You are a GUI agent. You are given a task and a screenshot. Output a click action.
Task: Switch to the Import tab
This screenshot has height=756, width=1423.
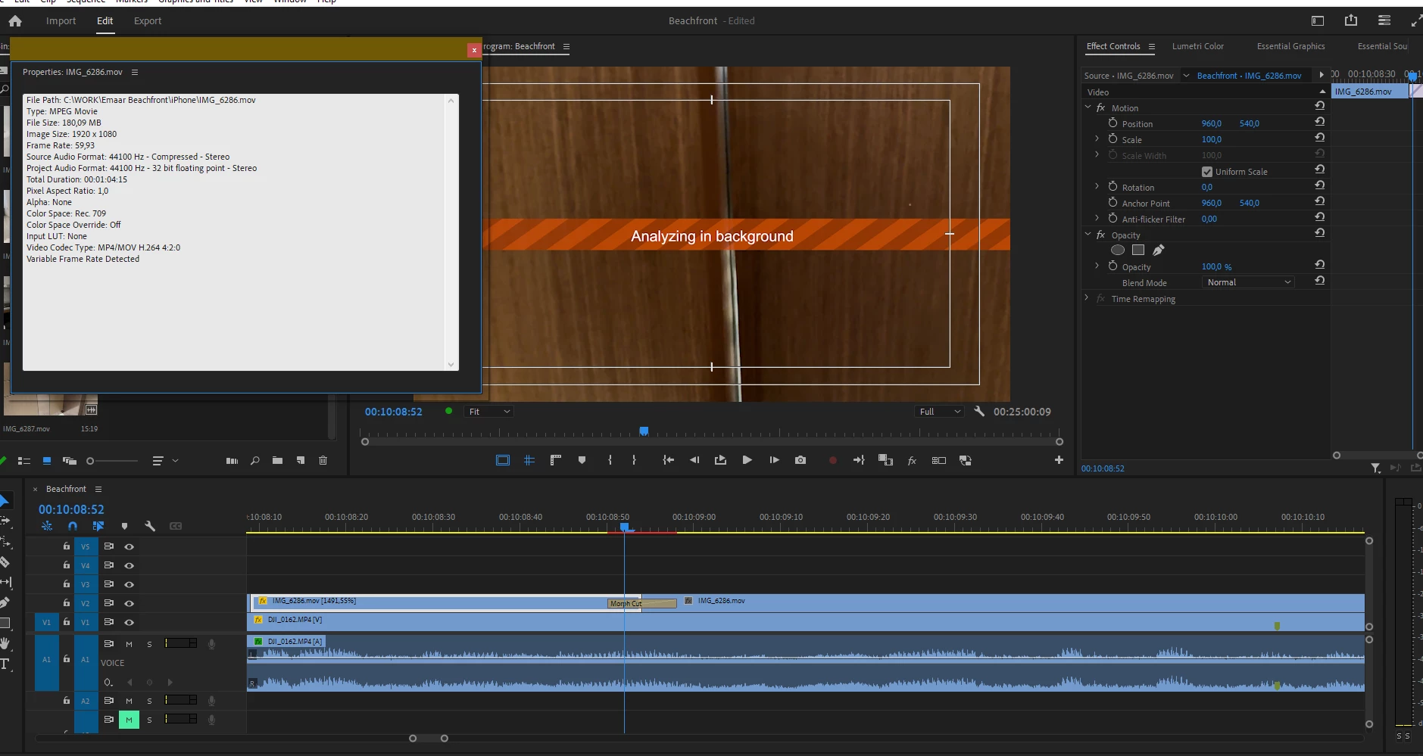click(x=61, y=21)
